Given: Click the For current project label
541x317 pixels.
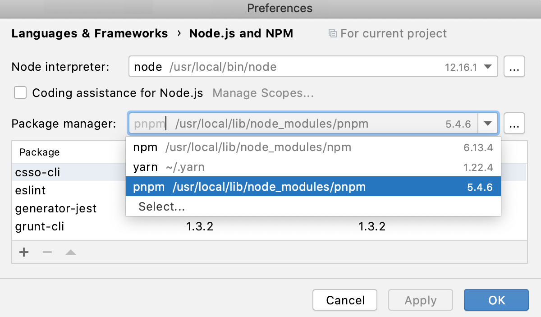Looking at the screenshot, I should [394, 33].
